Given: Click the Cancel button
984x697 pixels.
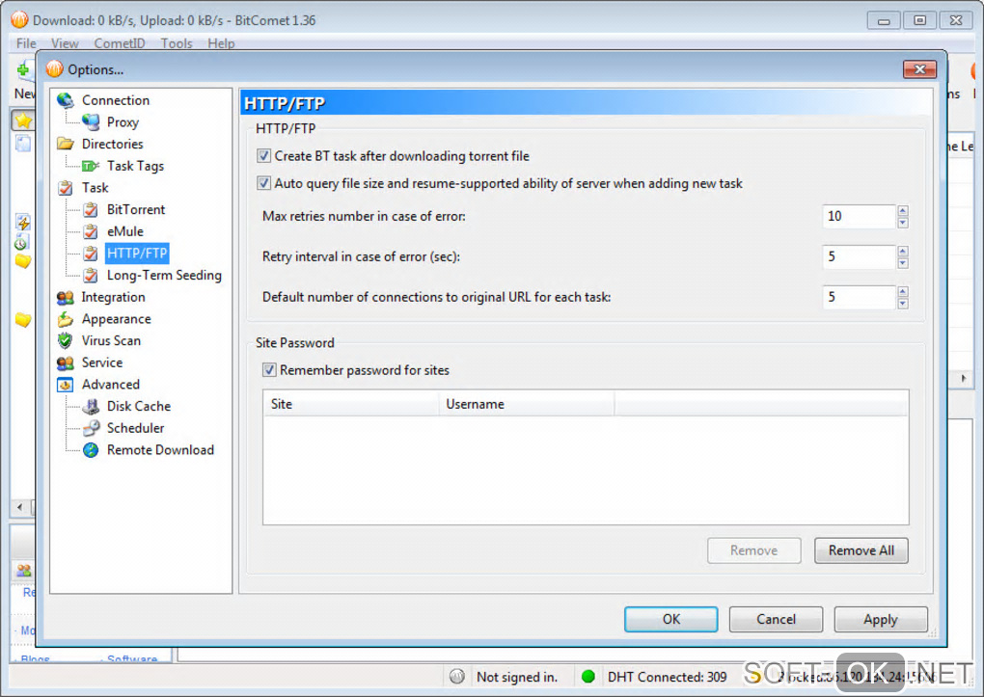Looking at the screenshot, I should [776, 619].
